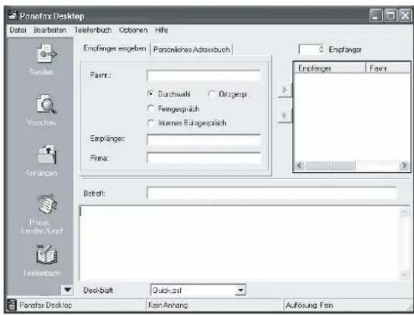The width and height of the screenshot is (414, 315).
Task: Open the Optionen menu
Action: click(133, 30)
